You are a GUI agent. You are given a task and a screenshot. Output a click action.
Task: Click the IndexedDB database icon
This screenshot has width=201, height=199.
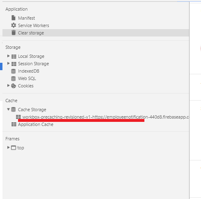[x=14, y=71]
